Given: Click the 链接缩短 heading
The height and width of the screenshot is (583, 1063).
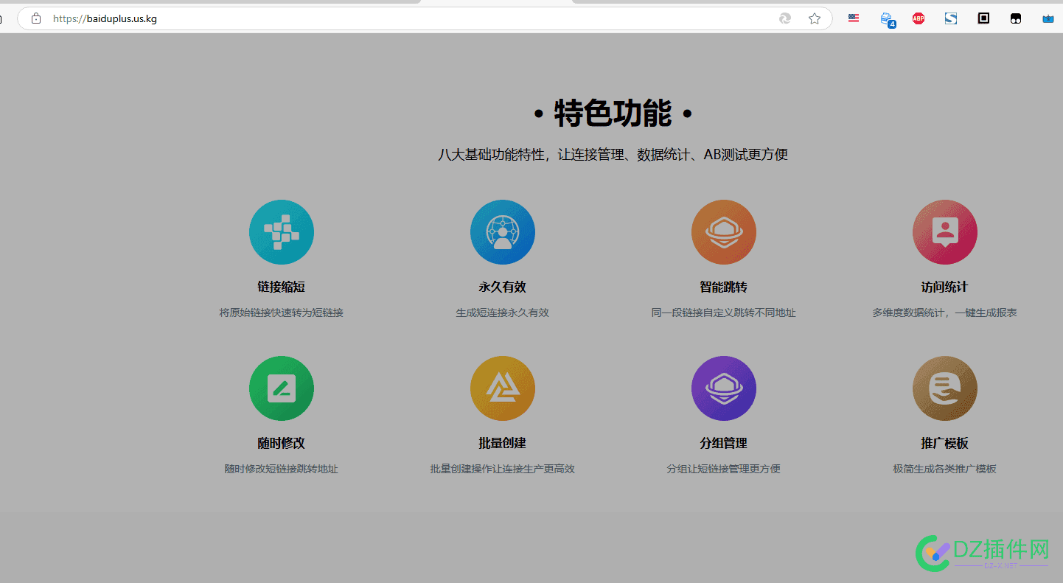Looking at the screenshot, I should point(282,287).
